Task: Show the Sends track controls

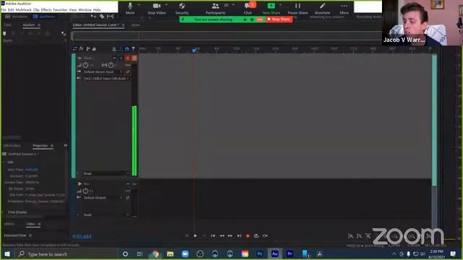Action: pyautogui.click(x=88, y=48)
